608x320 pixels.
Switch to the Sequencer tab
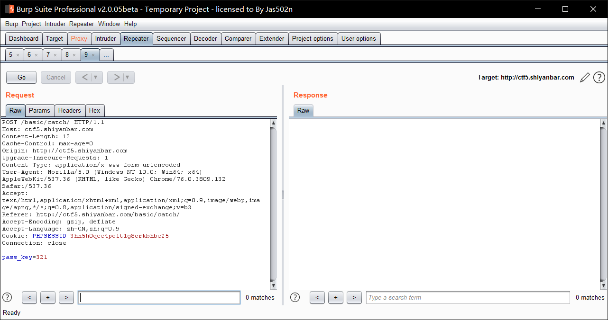point(171,39)
